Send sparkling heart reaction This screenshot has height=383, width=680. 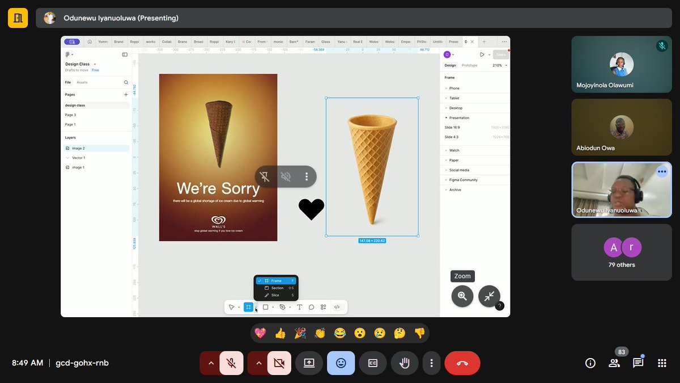click(260, 333)
